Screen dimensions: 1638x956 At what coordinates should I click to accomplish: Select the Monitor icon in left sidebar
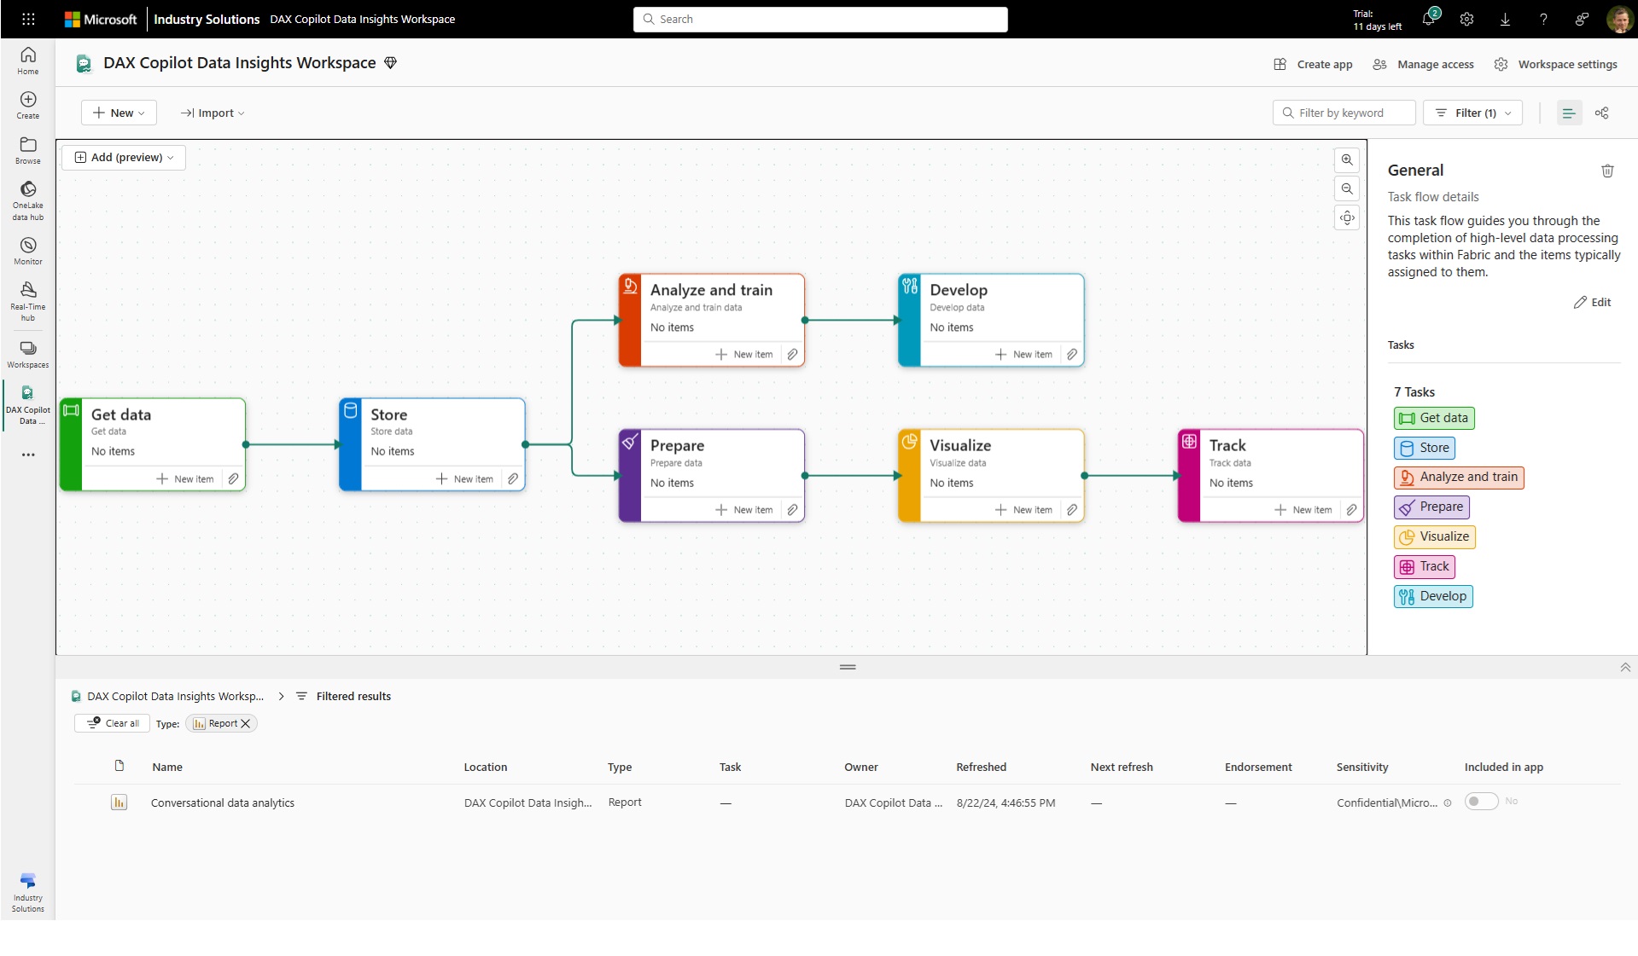coord(27,249)
